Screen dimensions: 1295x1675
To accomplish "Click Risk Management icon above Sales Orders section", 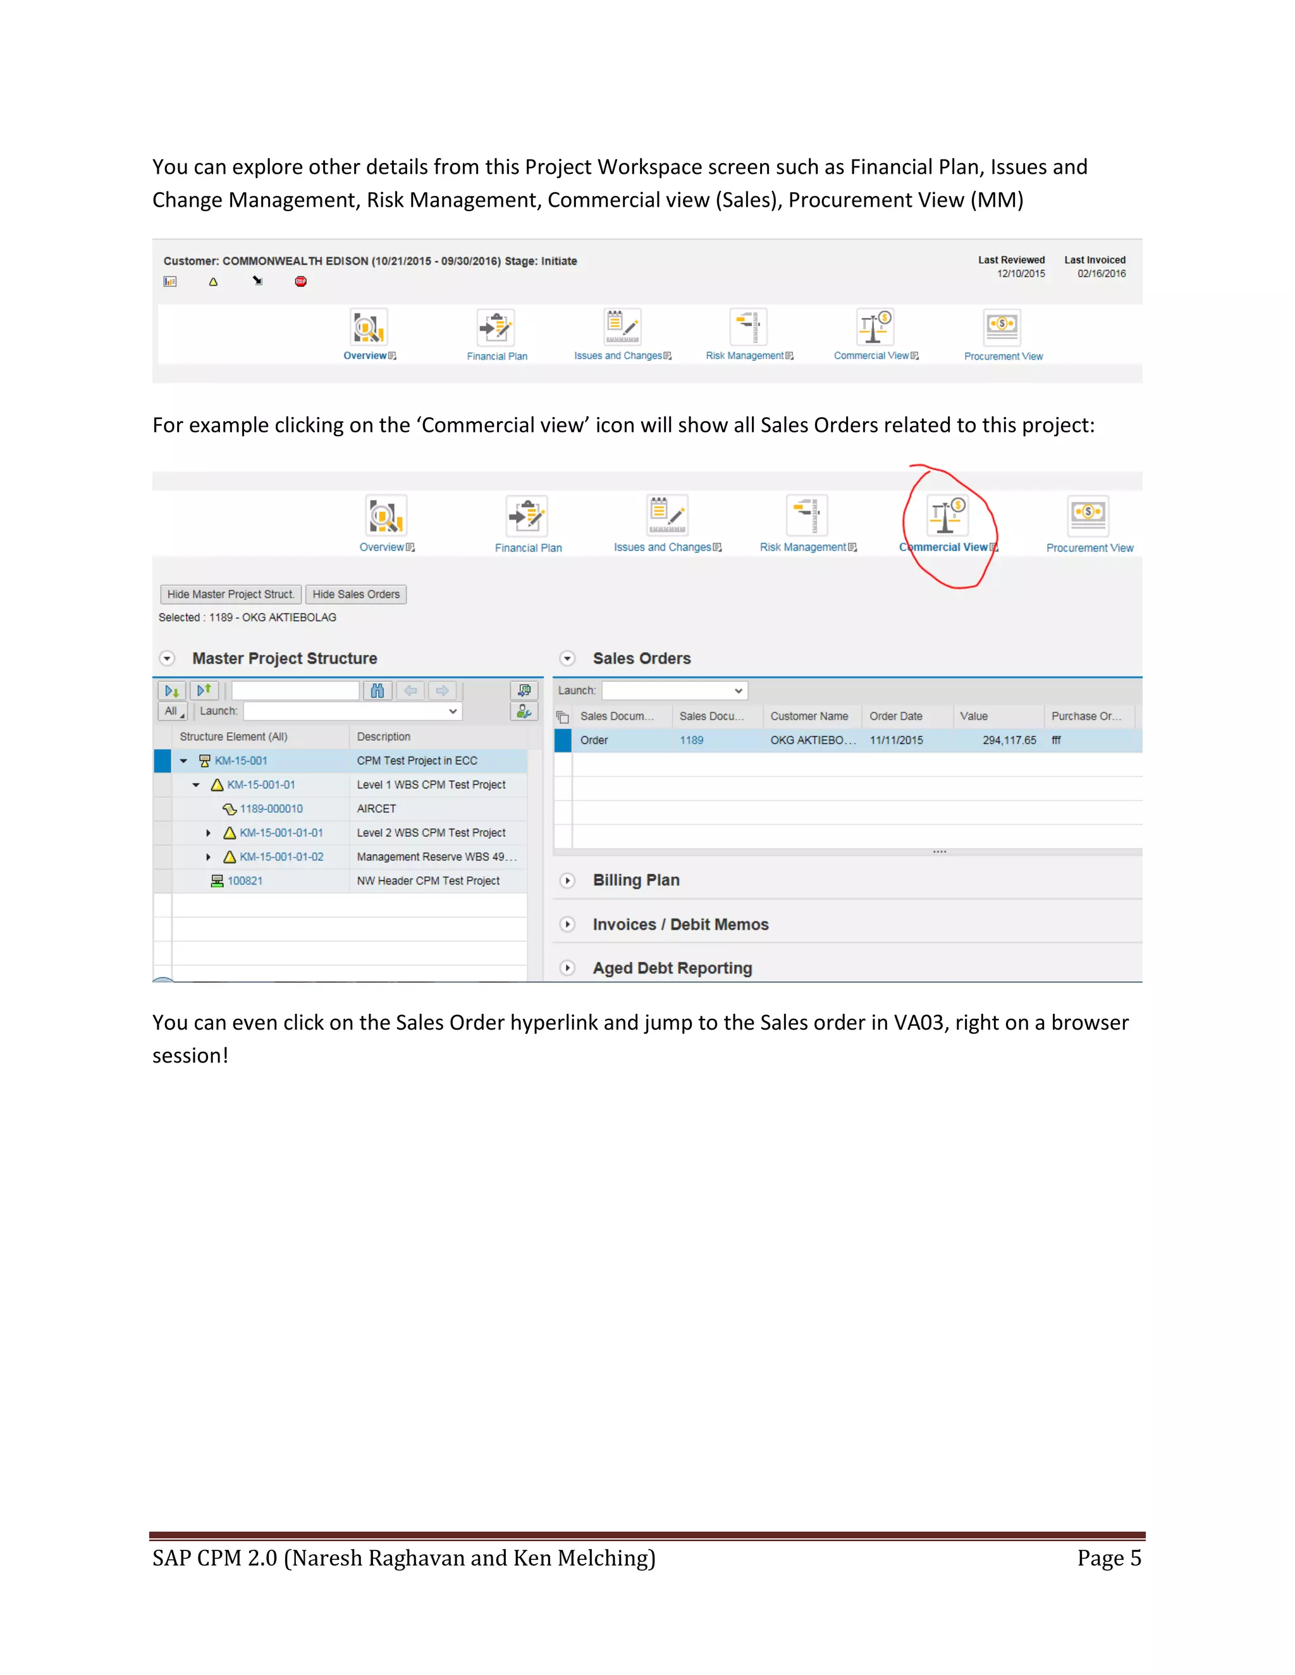I will click(x=807, y=515).
